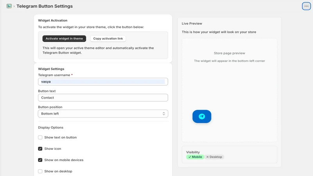313x176 pixels.
Task: Click the Telegram Button Settings title
Action: tap(45, 6)
